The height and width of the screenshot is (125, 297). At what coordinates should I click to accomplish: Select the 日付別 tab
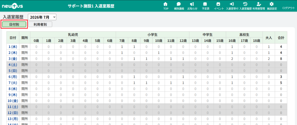tap(14, 24)
